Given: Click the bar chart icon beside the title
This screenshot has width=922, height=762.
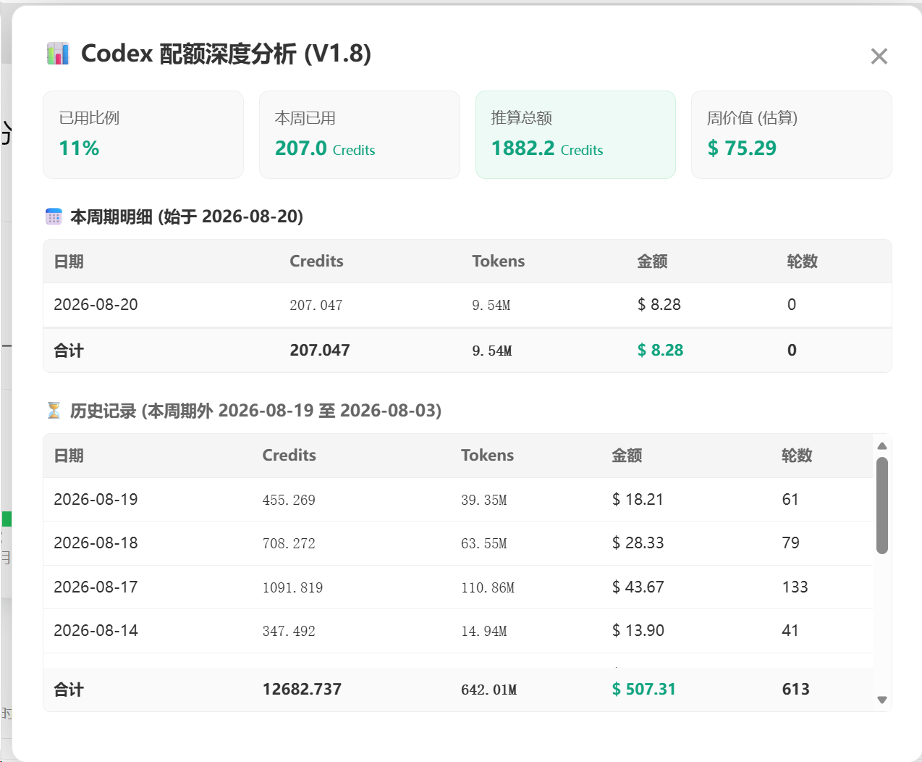Looking at the screenshot, I should [x=58, y=54].
